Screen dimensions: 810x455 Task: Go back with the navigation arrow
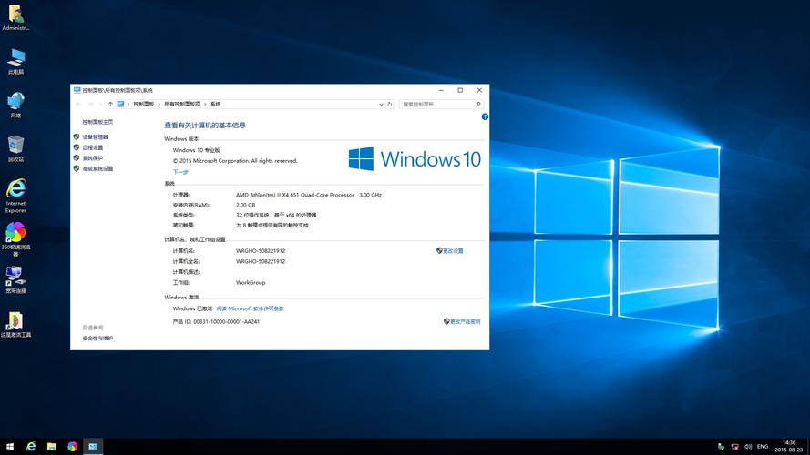click(x=78, y=105)
